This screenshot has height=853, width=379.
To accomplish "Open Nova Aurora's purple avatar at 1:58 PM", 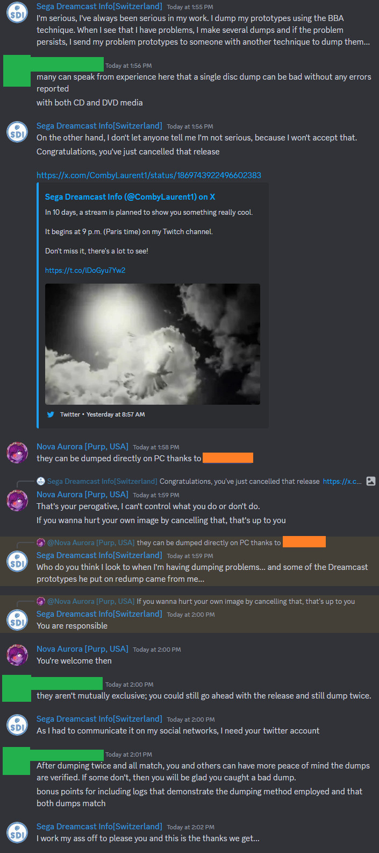I will pos(17,453).
